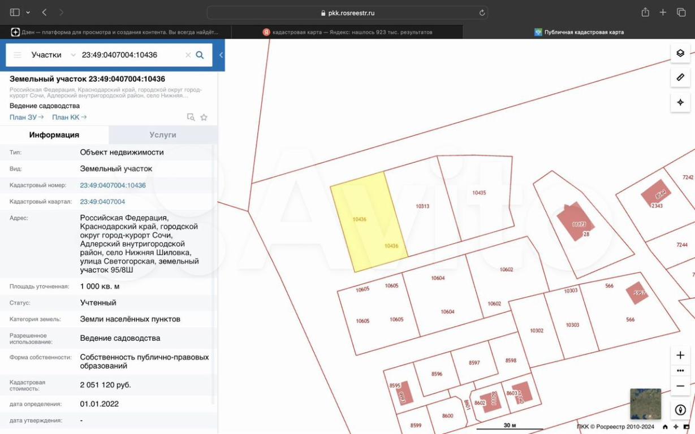Click the magnifier search icon
Viewport: 695px width, 434px height.
200,55
